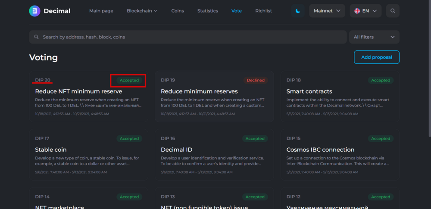
Task: Click the Decimal logo icon
Action: point(34,11)
